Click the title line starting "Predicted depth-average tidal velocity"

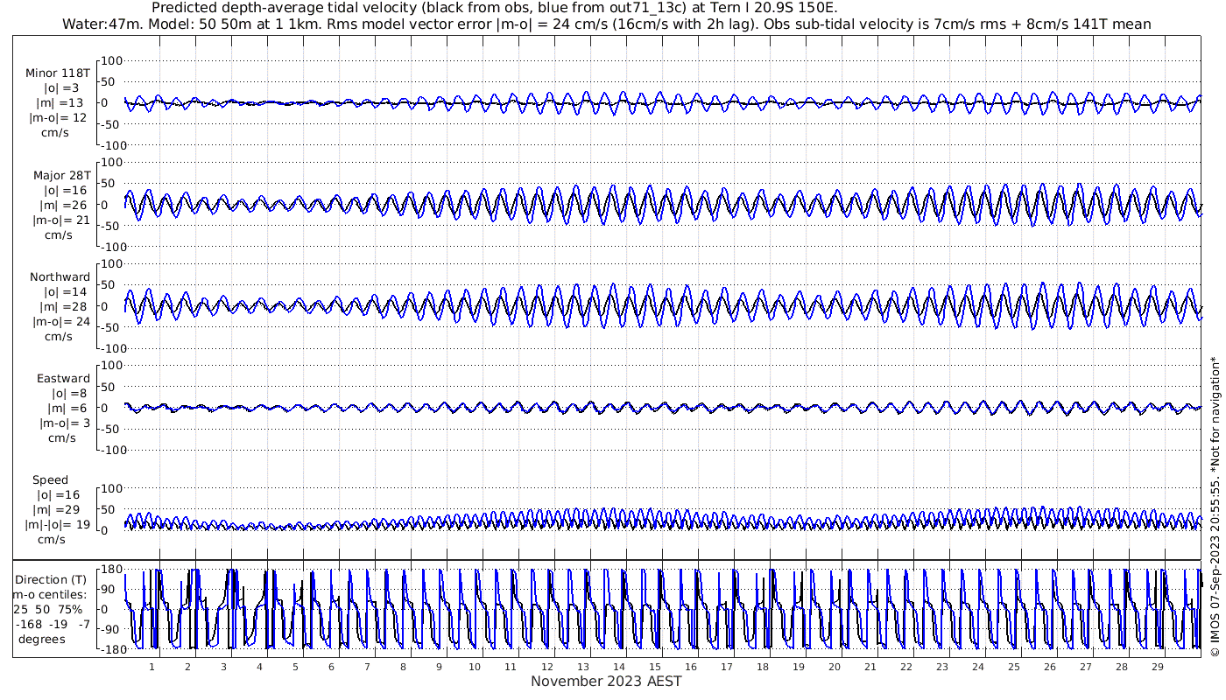point(494,8)
